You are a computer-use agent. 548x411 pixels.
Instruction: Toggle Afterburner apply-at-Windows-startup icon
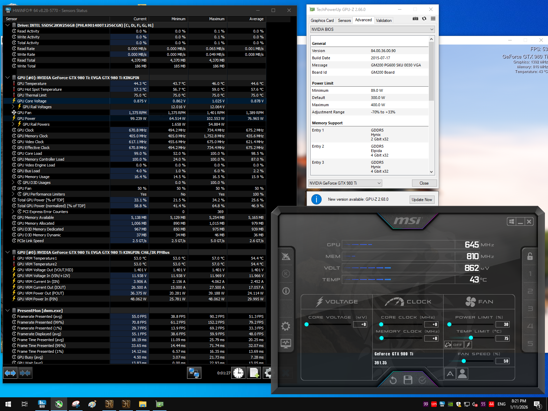[x=512, y=222]
